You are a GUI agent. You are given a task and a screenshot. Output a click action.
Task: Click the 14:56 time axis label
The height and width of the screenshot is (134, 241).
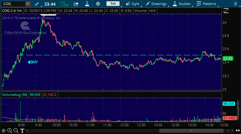pyautogui.click(x=224, y=125)
